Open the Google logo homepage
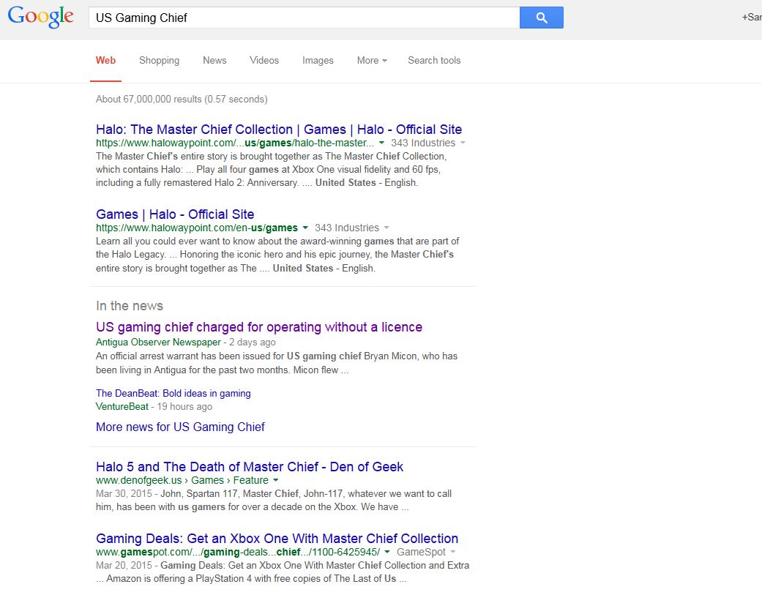762x595 pixels. coord(41,17)
